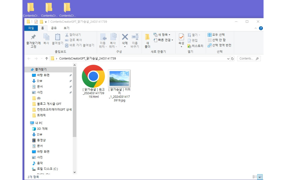Viewport: 286px width, 180px height.
Task: Select first ContentsCr... desktop folder
Action: (x=31, y=10)
